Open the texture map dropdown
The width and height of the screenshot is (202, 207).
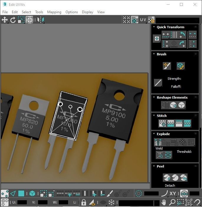(178, 20)
